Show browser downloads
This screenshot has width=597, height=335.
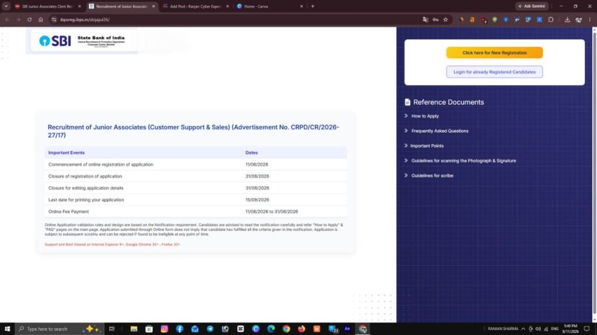click(x=567, y=19)
